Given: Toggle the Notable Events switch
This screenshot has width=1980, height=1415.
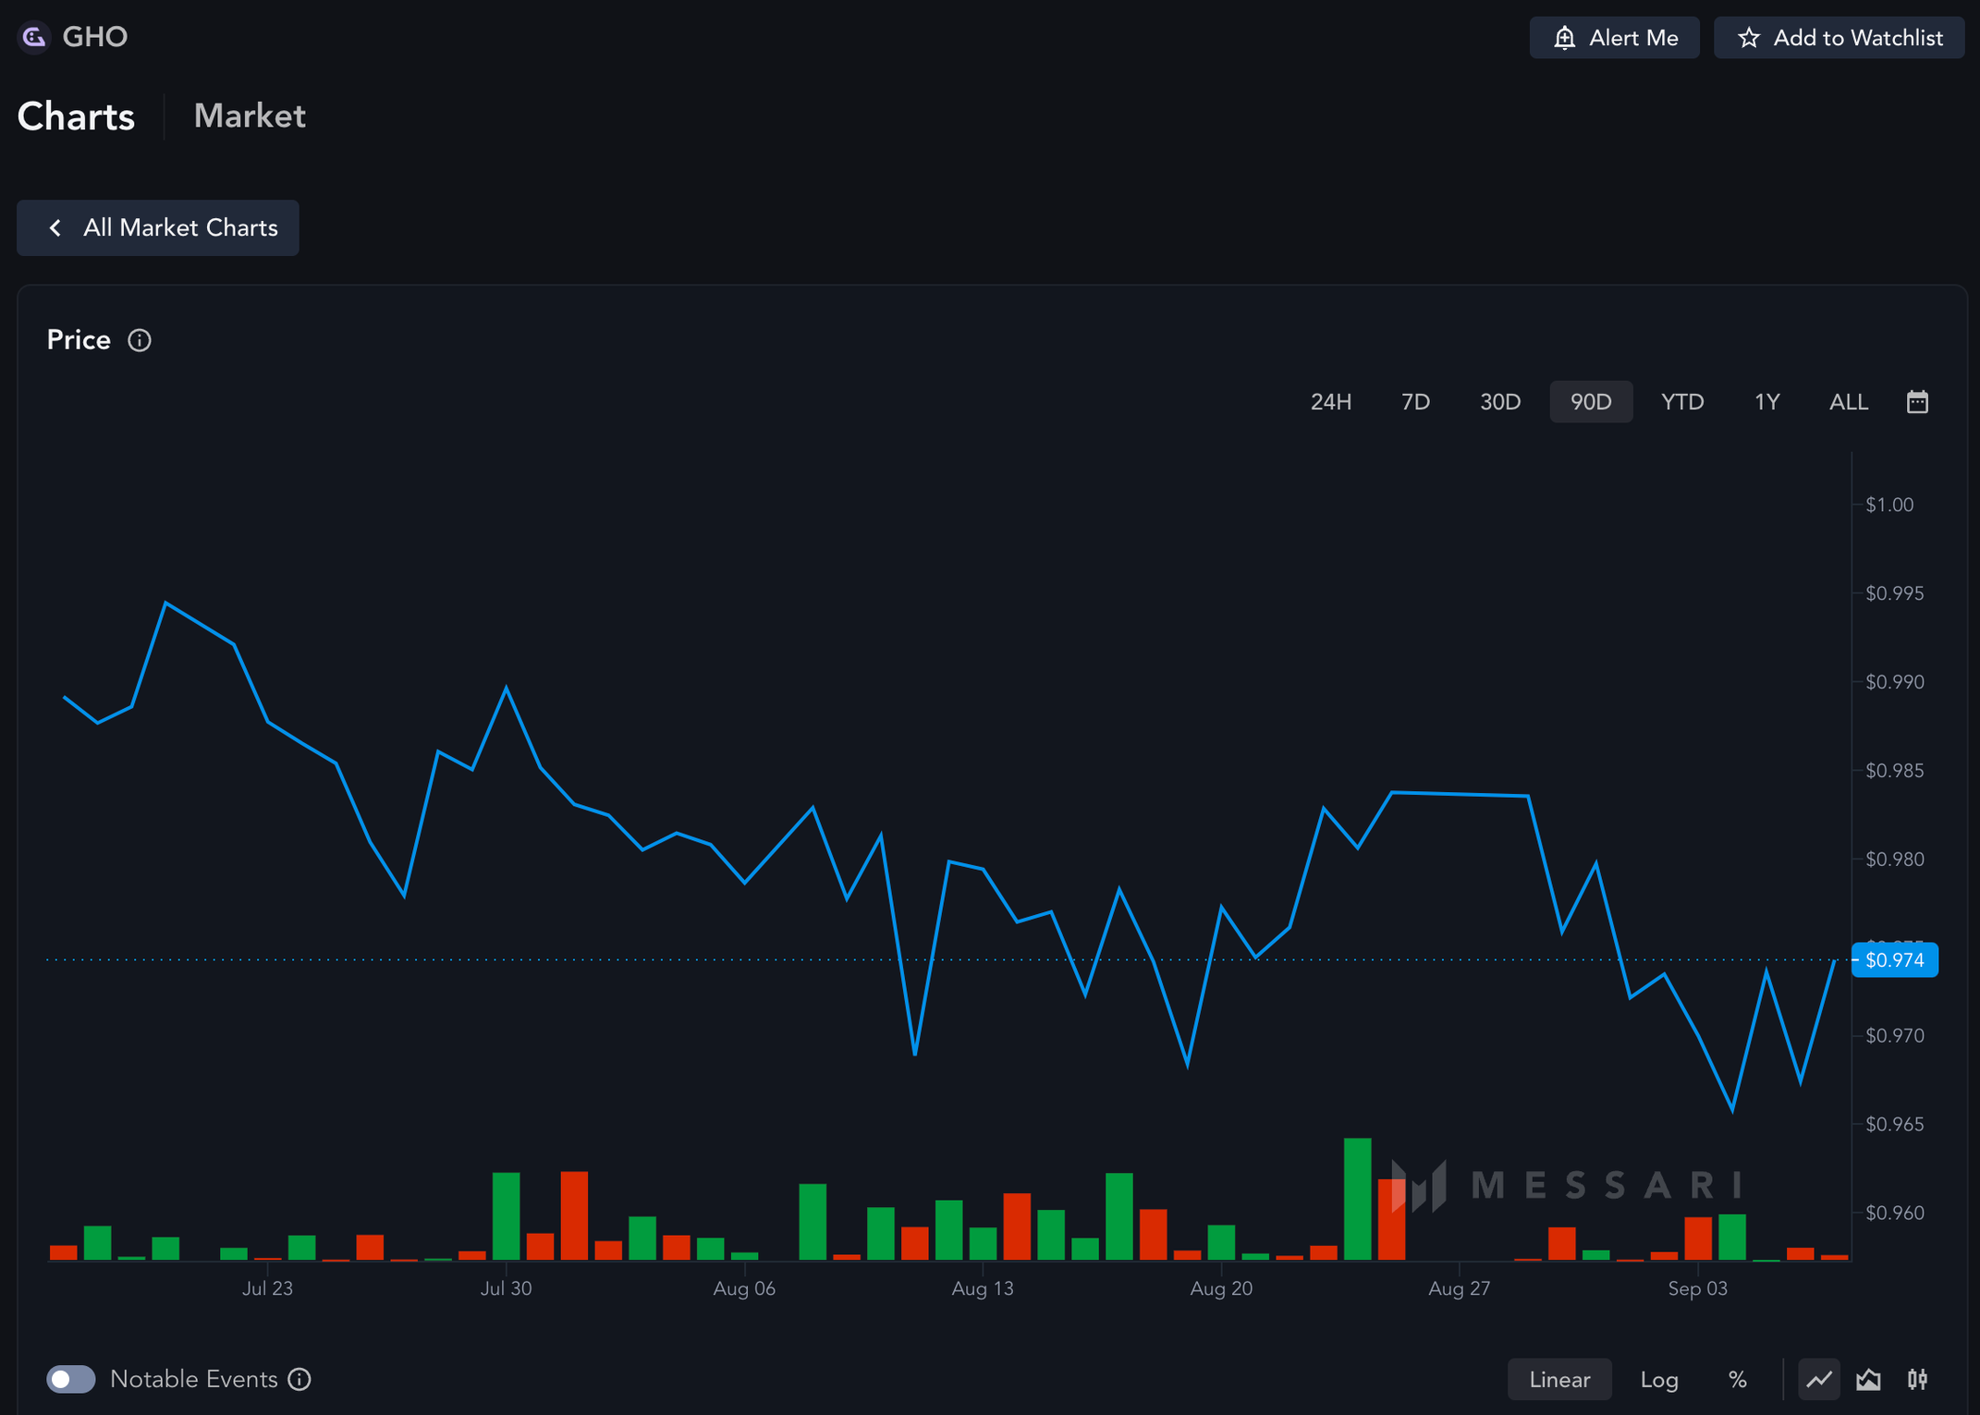Looking at the screenshot, I should [x=71, y=1379].
